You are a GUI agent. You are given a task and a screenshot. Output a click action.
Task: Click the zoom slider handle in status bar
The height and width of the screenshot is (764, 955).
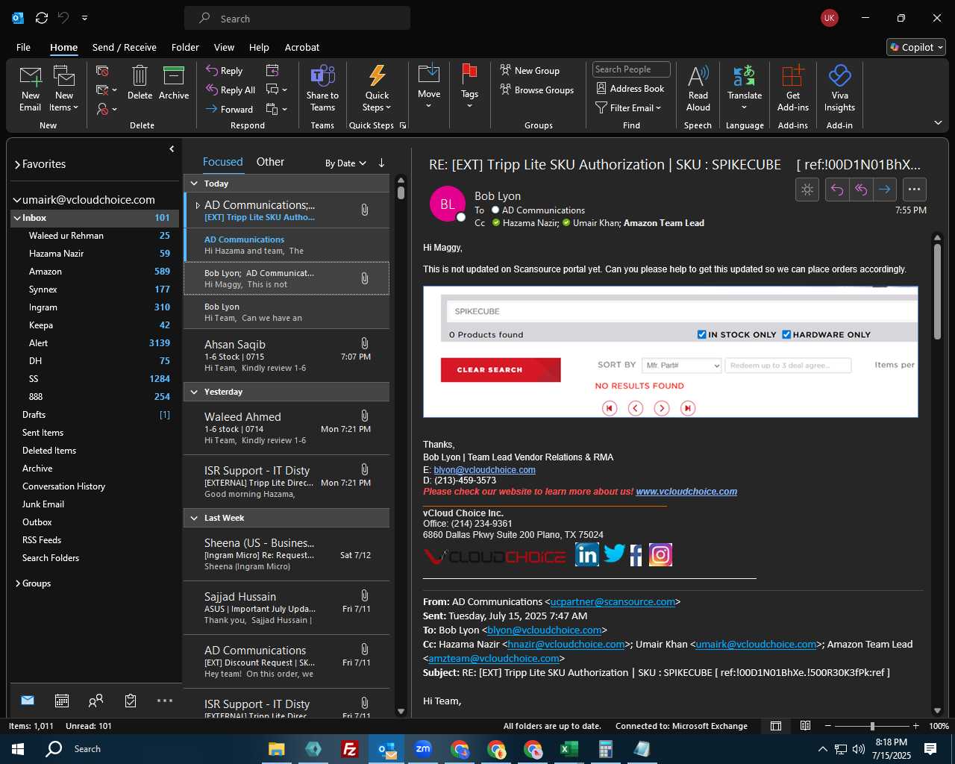point(872,726)
